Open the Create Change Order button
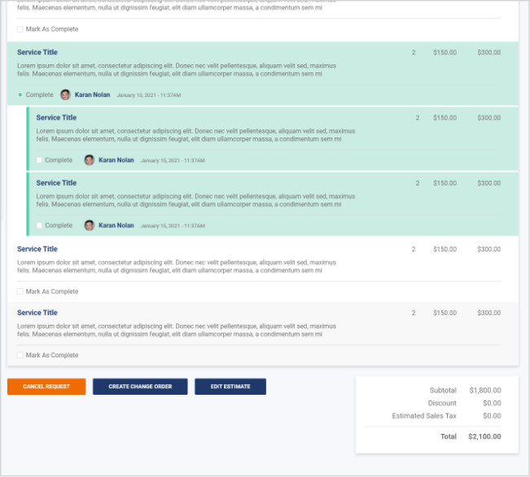530x477 pixels. tap(140, 387)
